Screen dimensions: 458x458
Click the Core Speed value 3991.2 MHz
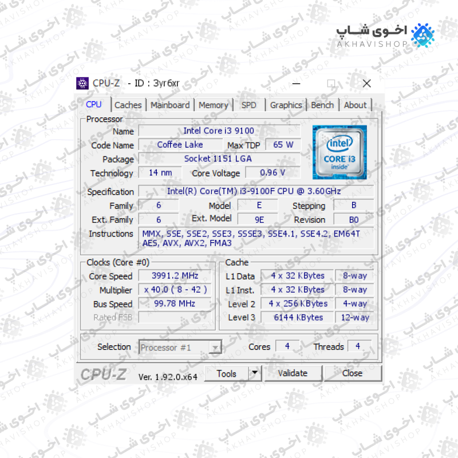click(175, 276)
